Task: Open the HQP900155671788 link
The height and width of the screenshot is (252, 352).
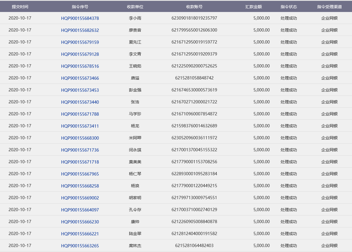Action: pos(80,114)
